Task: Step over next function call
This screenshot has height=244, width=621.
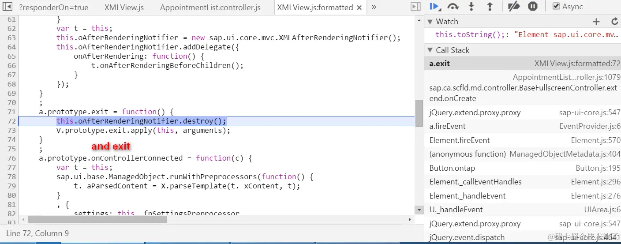Action: 453,7
